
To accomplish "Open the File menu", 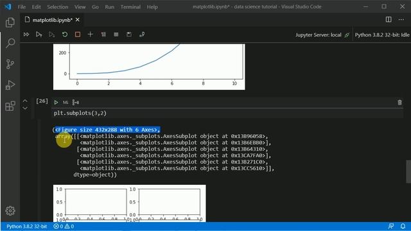I will [22, 7].
